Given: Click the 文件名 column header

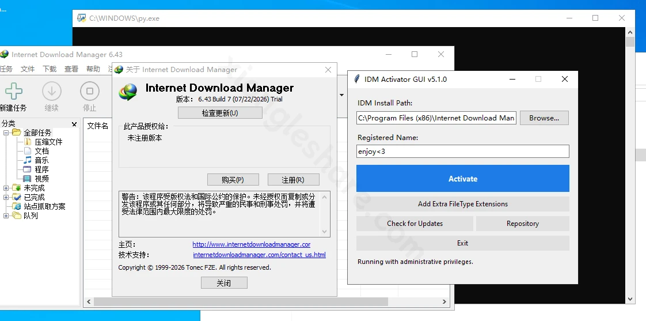Looking at the screenshot, I should [98, 126].
